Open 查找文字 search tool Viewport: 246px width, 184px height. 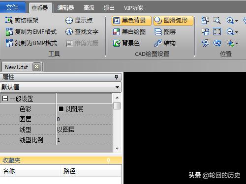click(x=82, y=32)
